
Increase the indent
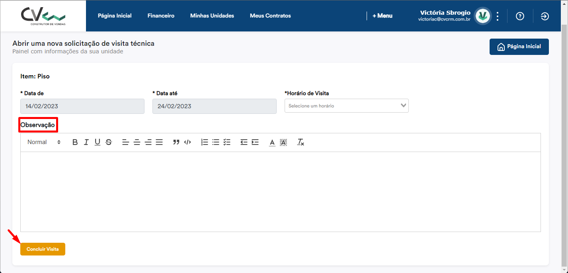[x=255, y=142]
